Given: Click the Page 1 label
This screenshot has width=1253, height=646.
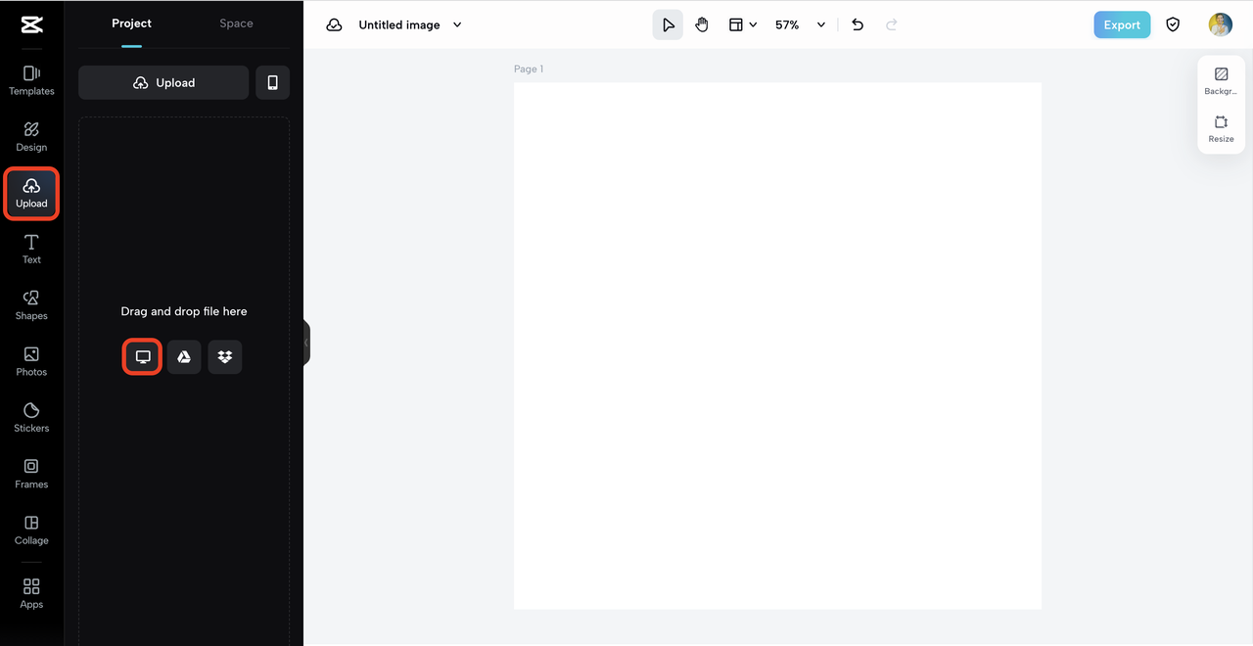Looking at the screenshot, I should 529,69.
